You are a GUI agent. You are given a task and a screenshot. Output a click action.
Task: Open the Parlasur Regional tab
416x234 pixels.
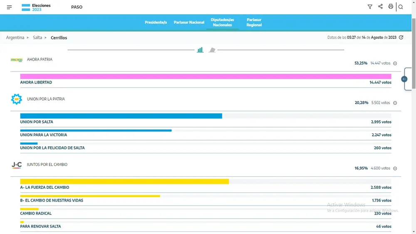(x=254, y=22)
